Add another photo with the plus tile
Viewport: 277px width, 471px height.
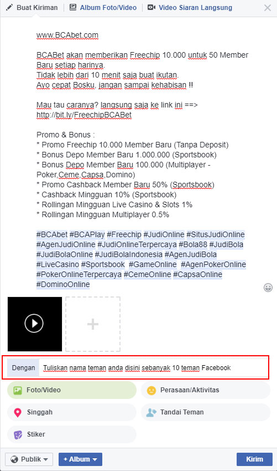(x=93, y=324)
